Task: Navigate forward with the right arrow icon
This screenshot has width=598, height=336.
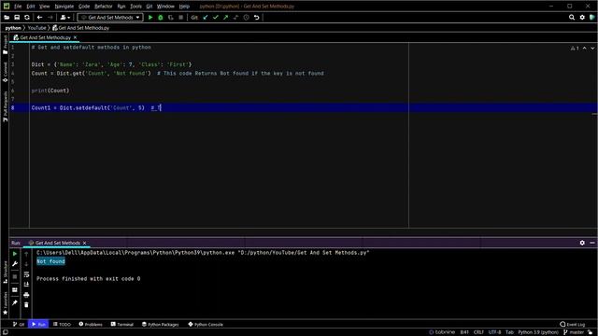Action: pyautogui.click(x=50, y=18)
